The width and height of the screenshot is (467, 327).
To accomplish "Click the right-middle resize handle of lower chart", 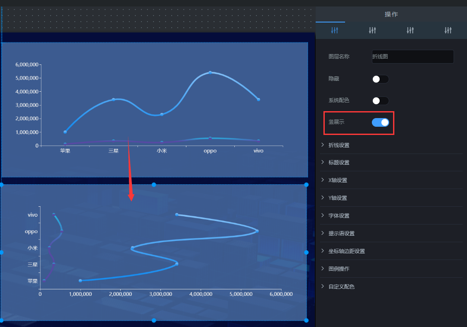I will (x=306, y=252).
